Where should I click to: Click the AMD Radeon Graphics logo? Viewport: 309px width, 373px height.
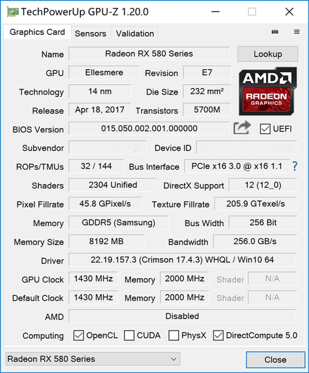point(268,91)
